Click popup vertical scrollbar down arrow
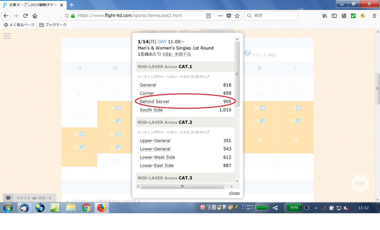 (237, 181)
